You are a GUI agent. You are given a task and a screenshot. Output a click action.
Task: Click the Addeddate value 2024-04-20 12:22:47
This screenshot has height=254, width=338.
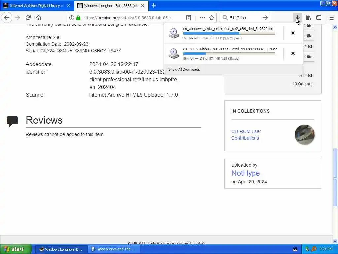[x=114, y=64]
